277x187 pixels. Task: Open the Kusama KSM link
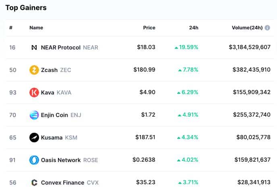coord(59,138)
